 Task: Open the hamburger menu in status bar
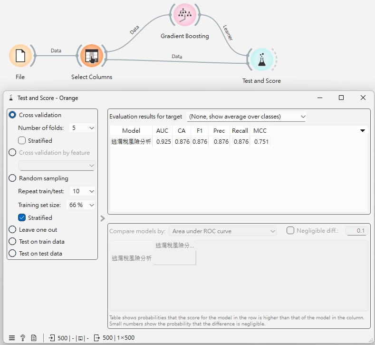[x=12, y=338]
